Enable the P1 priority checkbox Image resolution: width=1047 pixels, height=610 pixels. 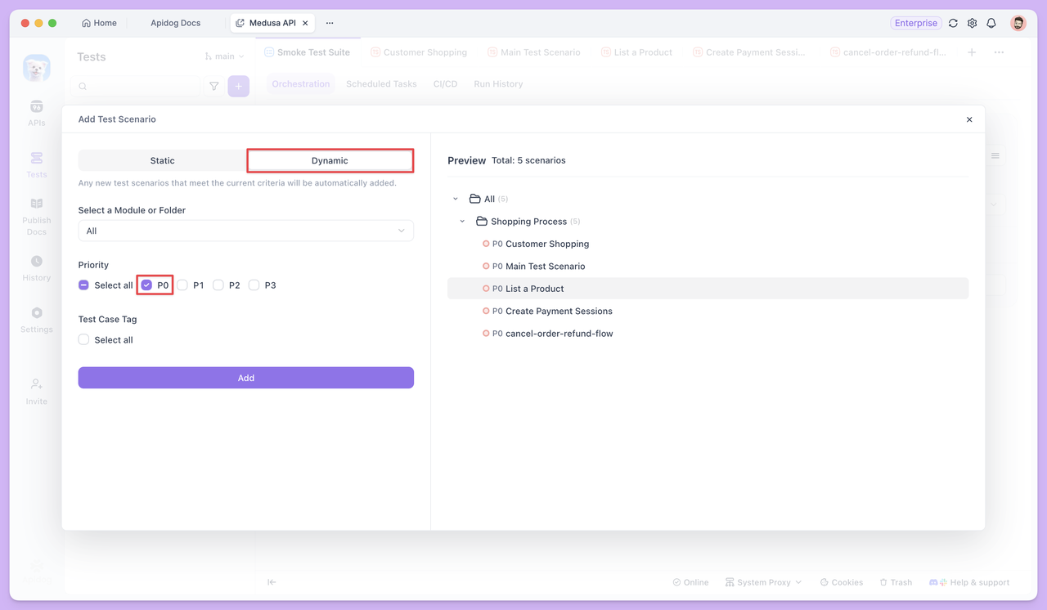click(x=181, y=285)
